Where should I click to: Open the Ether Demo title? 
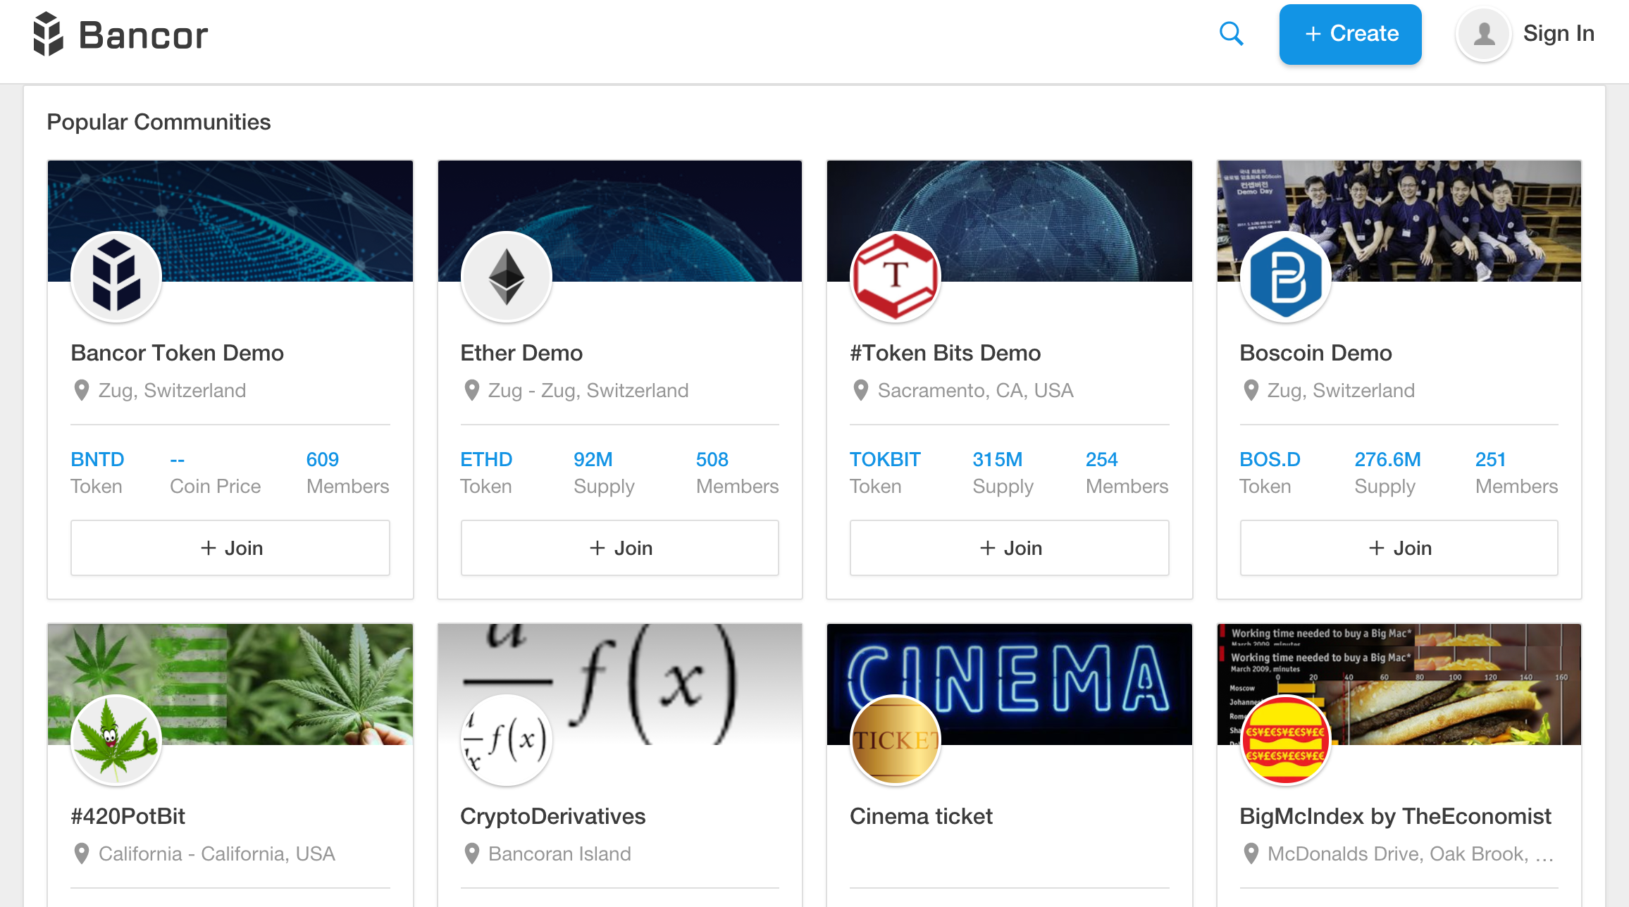pos(521,353)
